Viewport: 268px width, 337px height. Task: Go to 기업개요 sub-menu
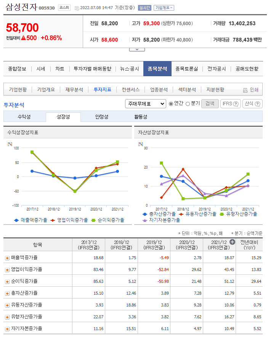[46, 90]
